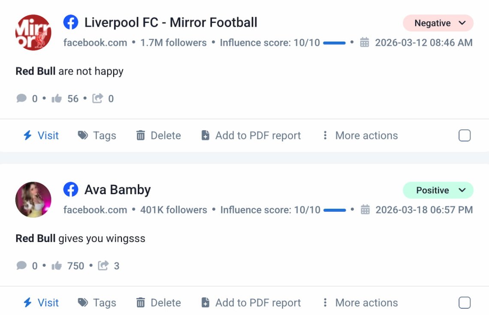Click the Mirror logo avatar of Liverpool FC post
This screenshot has height=315, width=489.
click(33, 32)
